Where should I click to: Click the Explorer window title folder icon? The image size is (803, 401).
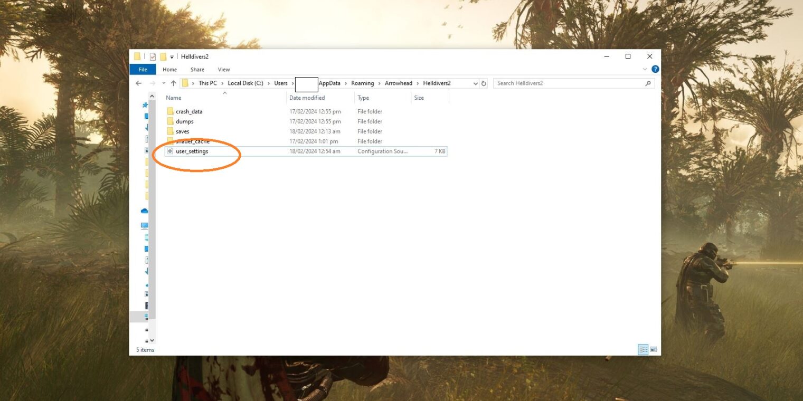coord(137,56)
